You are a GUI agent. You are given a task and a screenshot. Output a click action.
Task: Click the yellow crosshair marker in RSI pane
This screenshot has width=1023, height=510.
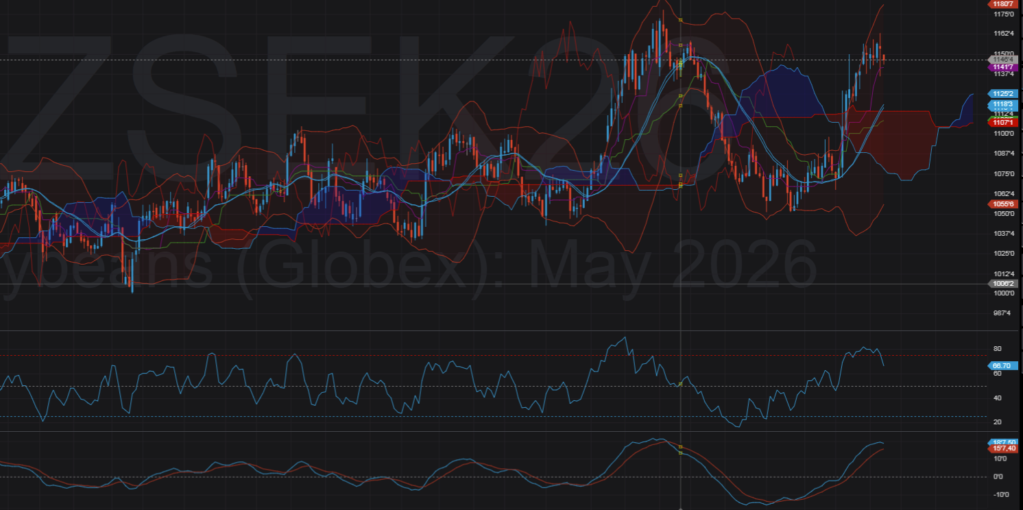pyautogui.click(x=680, y=385)
